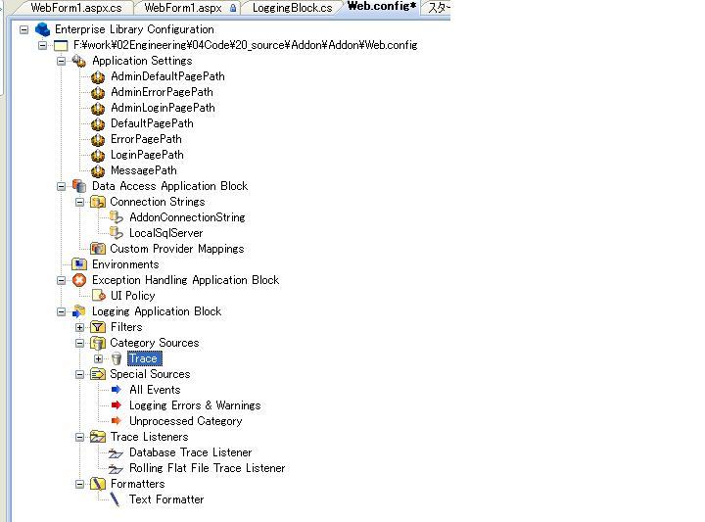
Task: Click the ErrorPagePath setting icon
Action: 98,140
